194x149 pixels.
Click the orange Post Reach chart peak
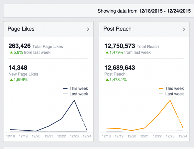[170, 100]
